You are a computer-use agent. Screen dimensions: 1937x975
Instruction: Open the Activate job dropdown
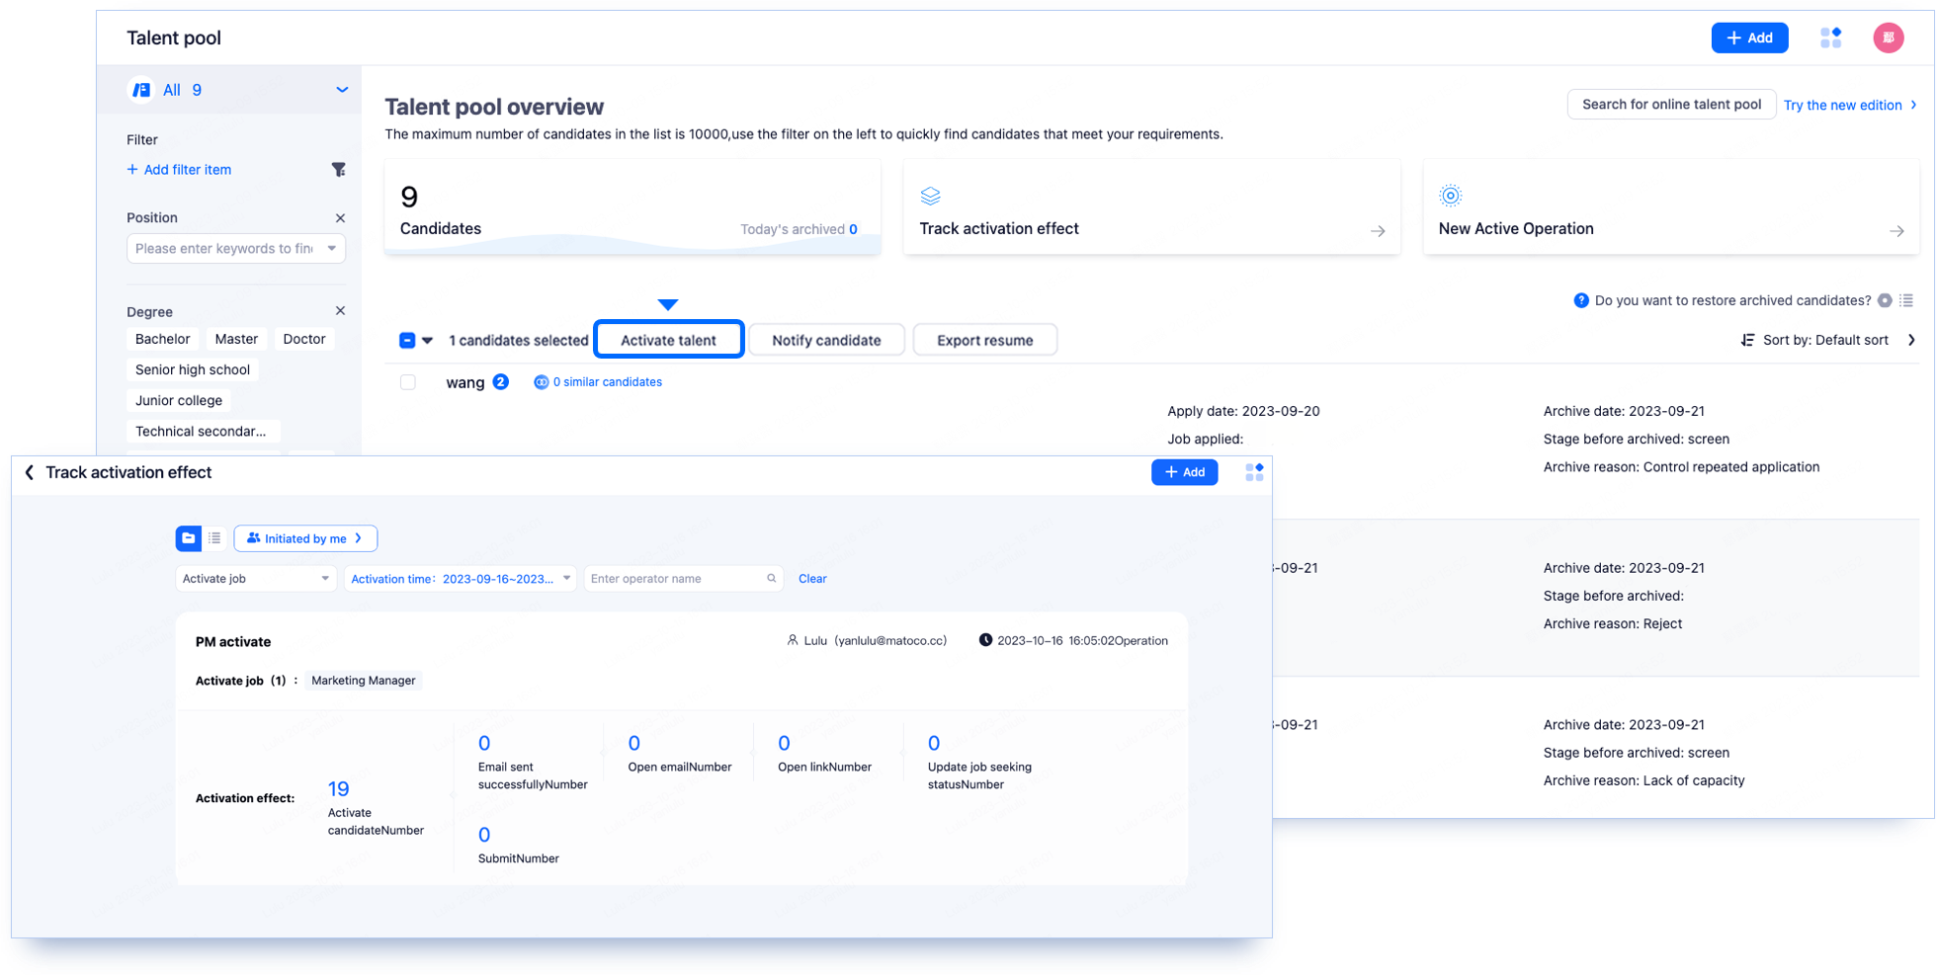coord(256,579)
